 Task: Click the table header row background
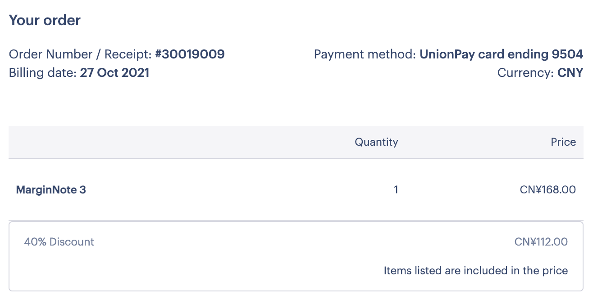coord(296,142)
